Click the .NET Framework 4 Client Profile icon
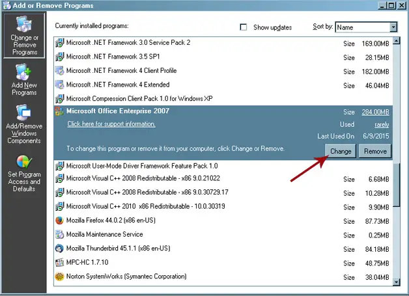 click(59, 71)
